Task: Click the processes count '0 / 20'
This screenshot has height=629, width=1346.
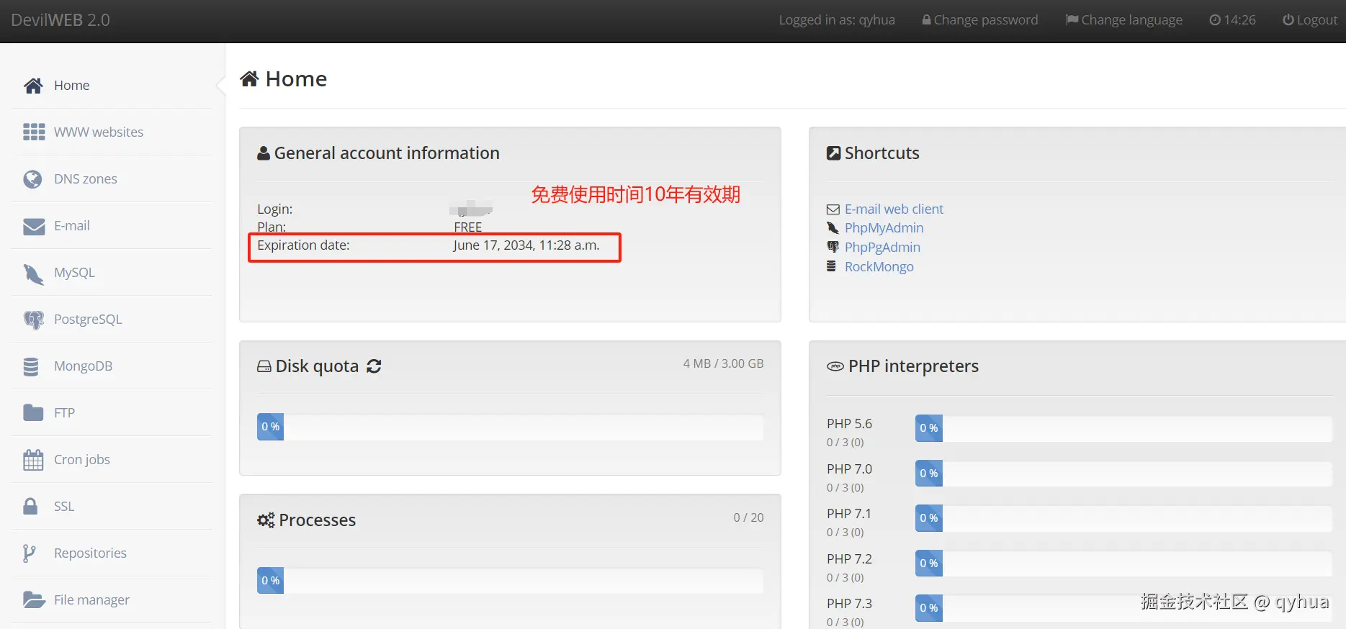Action: pyautogui.click(x=749, y=518)
